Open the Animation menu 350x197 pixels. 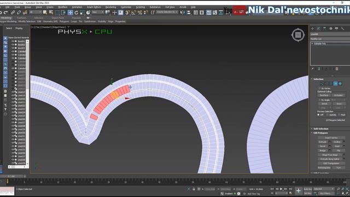(x=77, y=7)
